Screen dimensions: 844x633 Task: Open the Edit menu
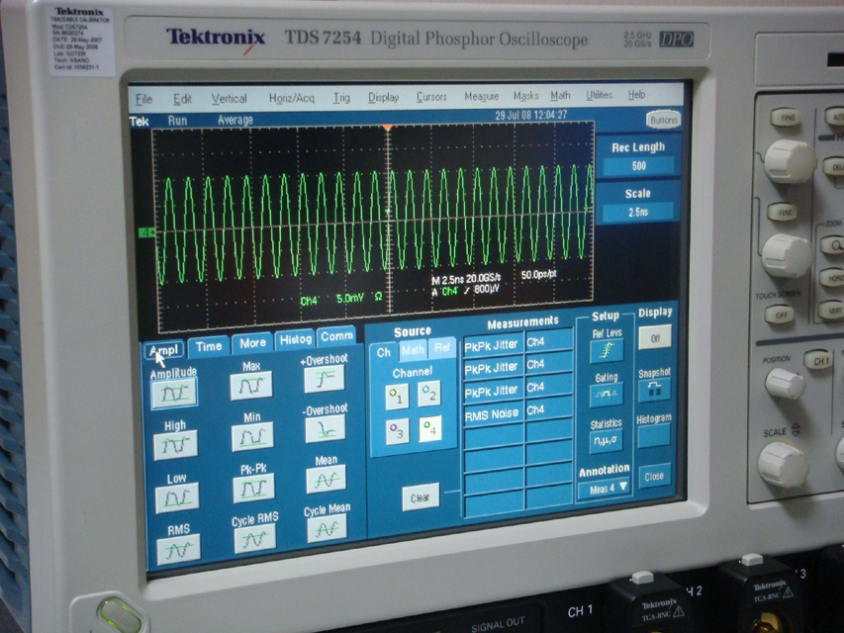click(182, 99)
